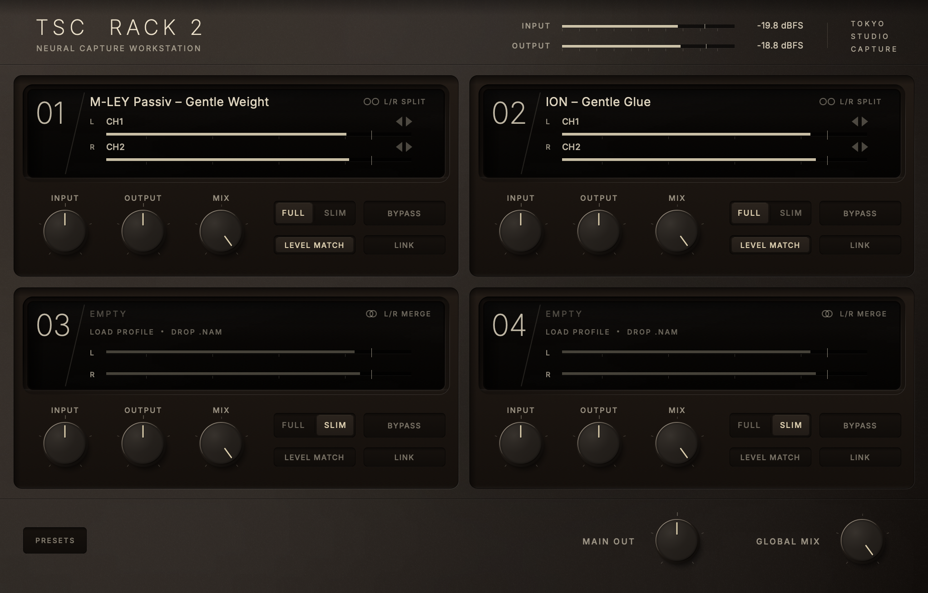Open the PRESETS menu
The width and height of the screenshot is (928, 593).
(x=55, y=540)
